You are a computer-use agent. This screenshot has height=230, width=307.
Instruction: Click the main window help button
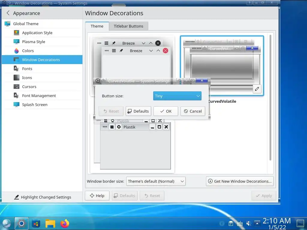pos(249,3)
